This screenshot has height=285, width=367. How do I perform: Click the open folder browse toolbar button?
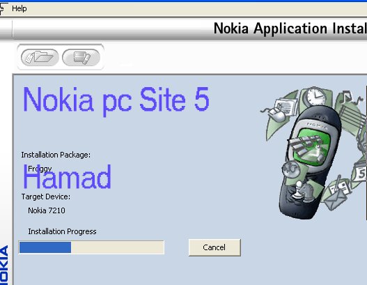40,57
